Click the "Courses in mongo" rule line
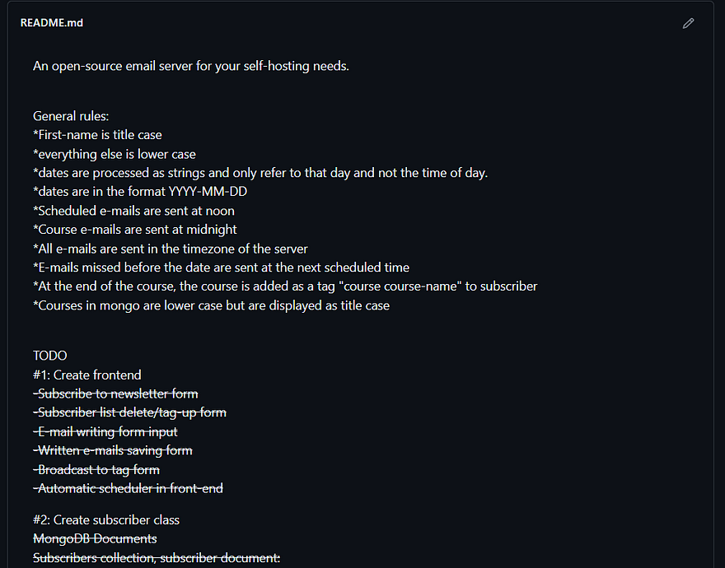725x568 pixels. tap(211, 305)
